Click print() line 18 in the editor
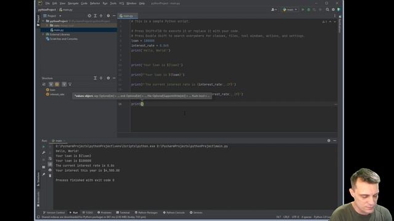This screenshot has width=394, height=221. tap(137, 104)
